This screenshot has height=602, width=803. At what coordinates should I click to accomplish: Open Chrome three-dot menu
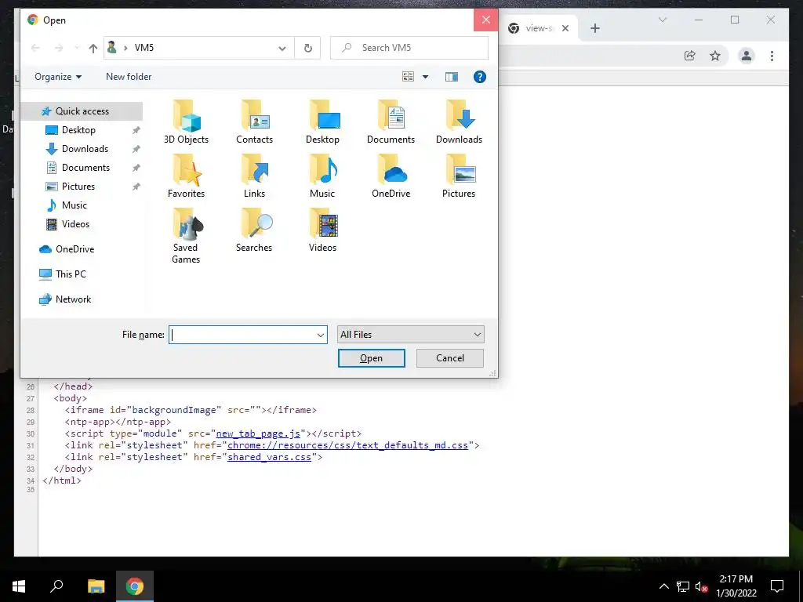pyautogui.click(x=772, y=56)
